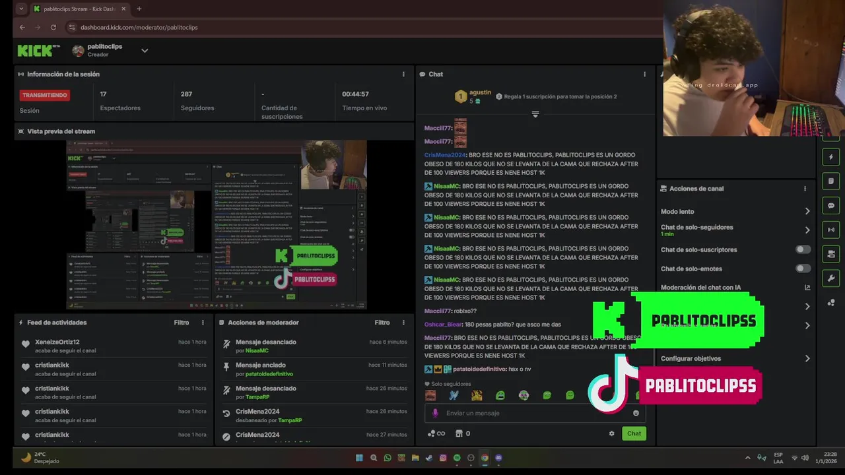Click the Enviar un mensaje input field
The width and height of the screenshot is (845, 475).
point(536,413)
